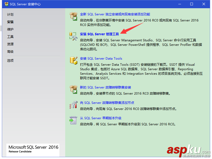Open the 计划 page in the sidebar

pos(10,15)
